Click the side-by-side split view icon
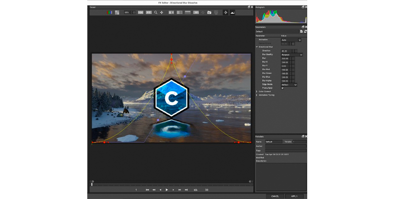Image resolution: width=395 pixels, height=199 pixels. pyautogui.click(x=180, y=12)
